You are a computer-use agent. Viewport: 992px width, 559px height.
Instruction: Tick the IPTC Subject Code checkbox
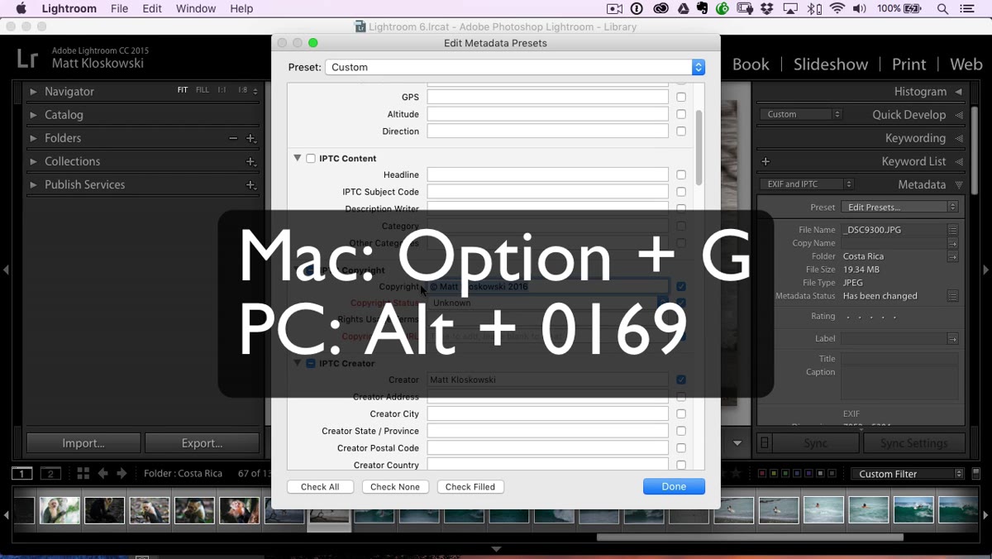[681, 192]
